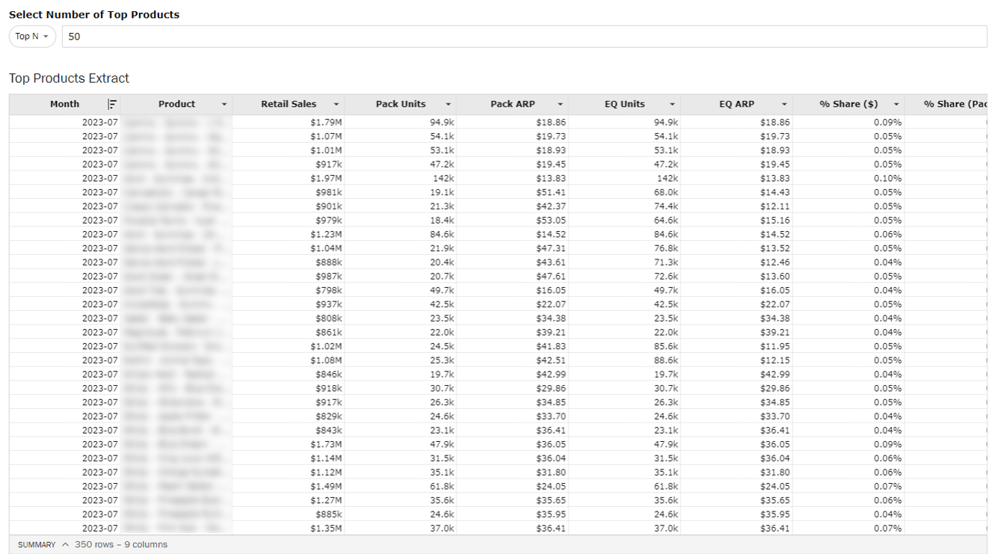Open the % Share ($) column menu arrow
The image size is (992, 554).
click(x=896, y=105)
